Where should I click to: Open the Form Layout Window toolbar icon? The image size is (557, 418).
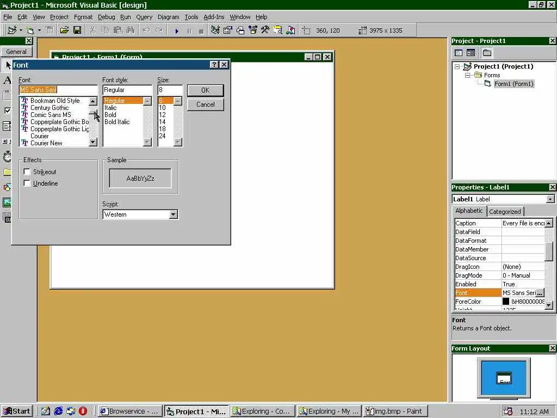pos(240,30)
